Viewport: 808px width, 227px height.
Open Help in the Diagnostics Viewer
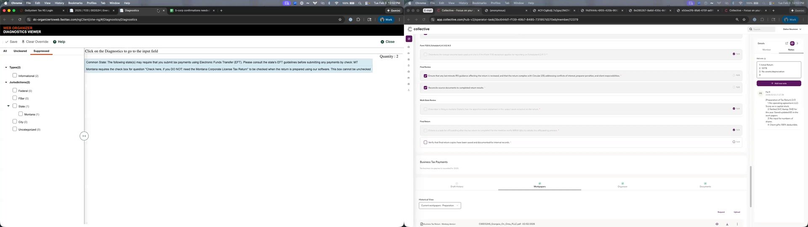pyautogui.click(x=59, y=42)
